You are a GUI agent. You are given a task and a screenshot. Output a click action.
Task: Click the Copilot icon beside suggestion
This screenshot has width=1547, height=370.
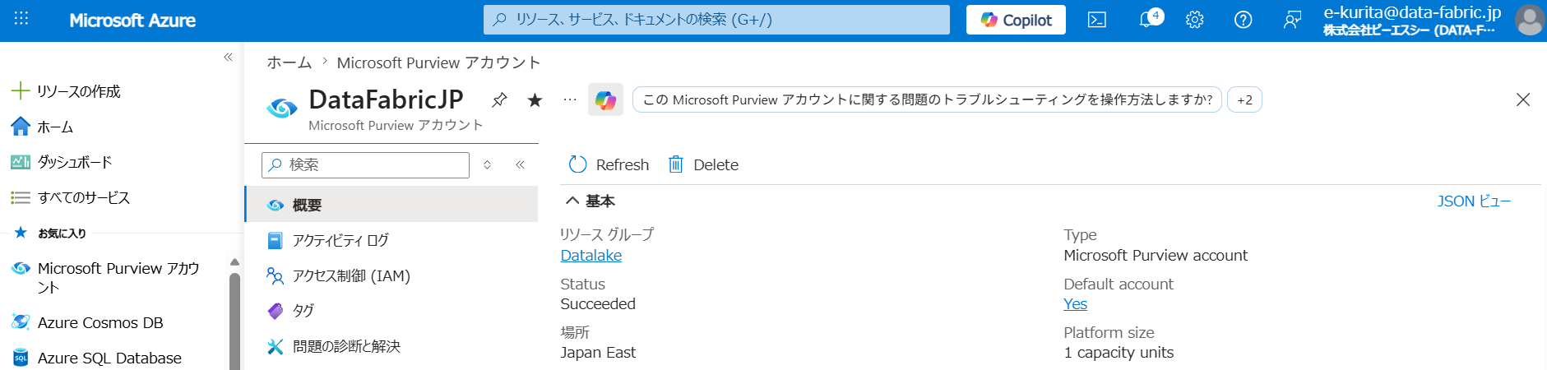(x=605, y=100)
